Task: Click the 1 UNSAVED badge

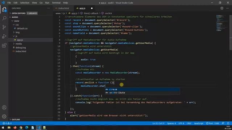Action: point(32,13)
